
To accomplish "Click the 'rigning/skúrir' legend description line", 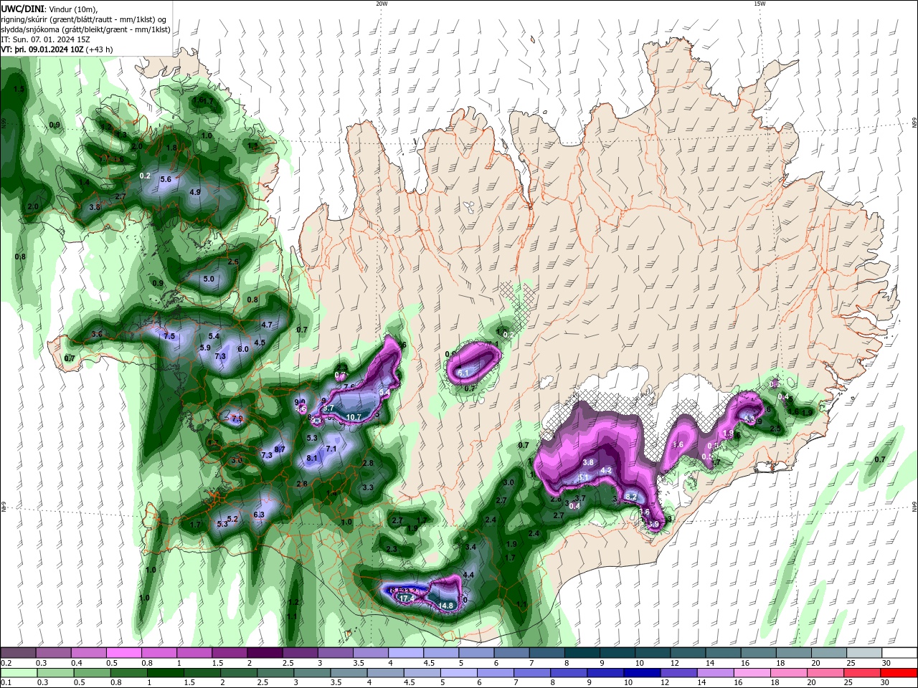I will pos(85,19).
